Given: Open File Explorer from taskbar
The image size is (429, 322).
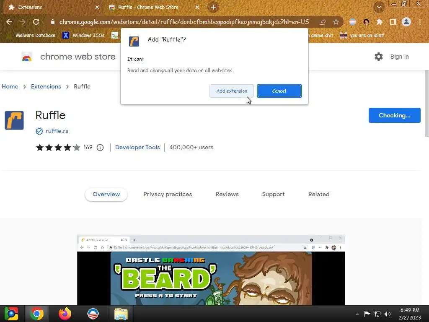Looking at the screenshot, I should click(x=121, y=314).
